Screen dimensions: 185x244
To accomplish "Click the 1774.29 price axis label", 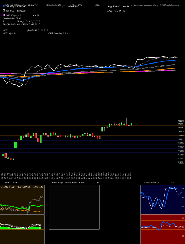I will point(181,147).
